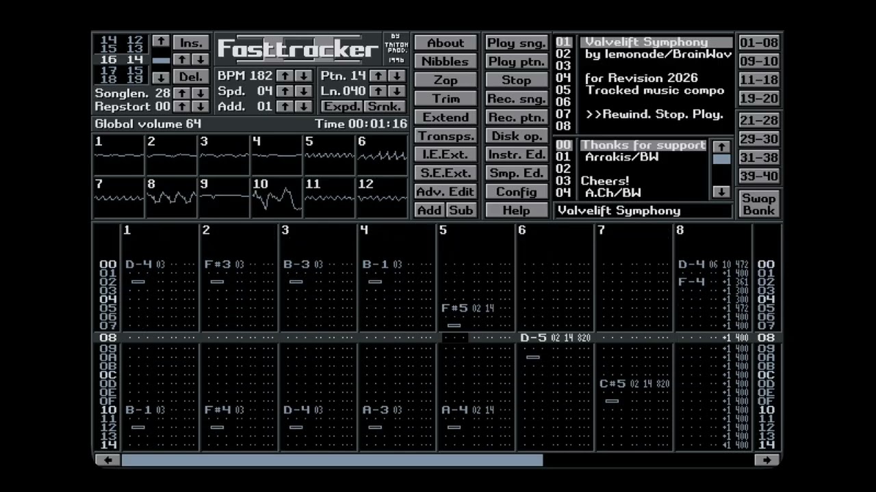Stop playback
Viewport: 876px width, 492px height.
point(517,80)
